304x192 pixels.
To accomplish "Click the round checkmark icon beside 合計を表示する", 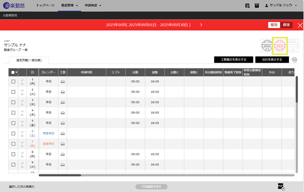I will click(294, 60).
